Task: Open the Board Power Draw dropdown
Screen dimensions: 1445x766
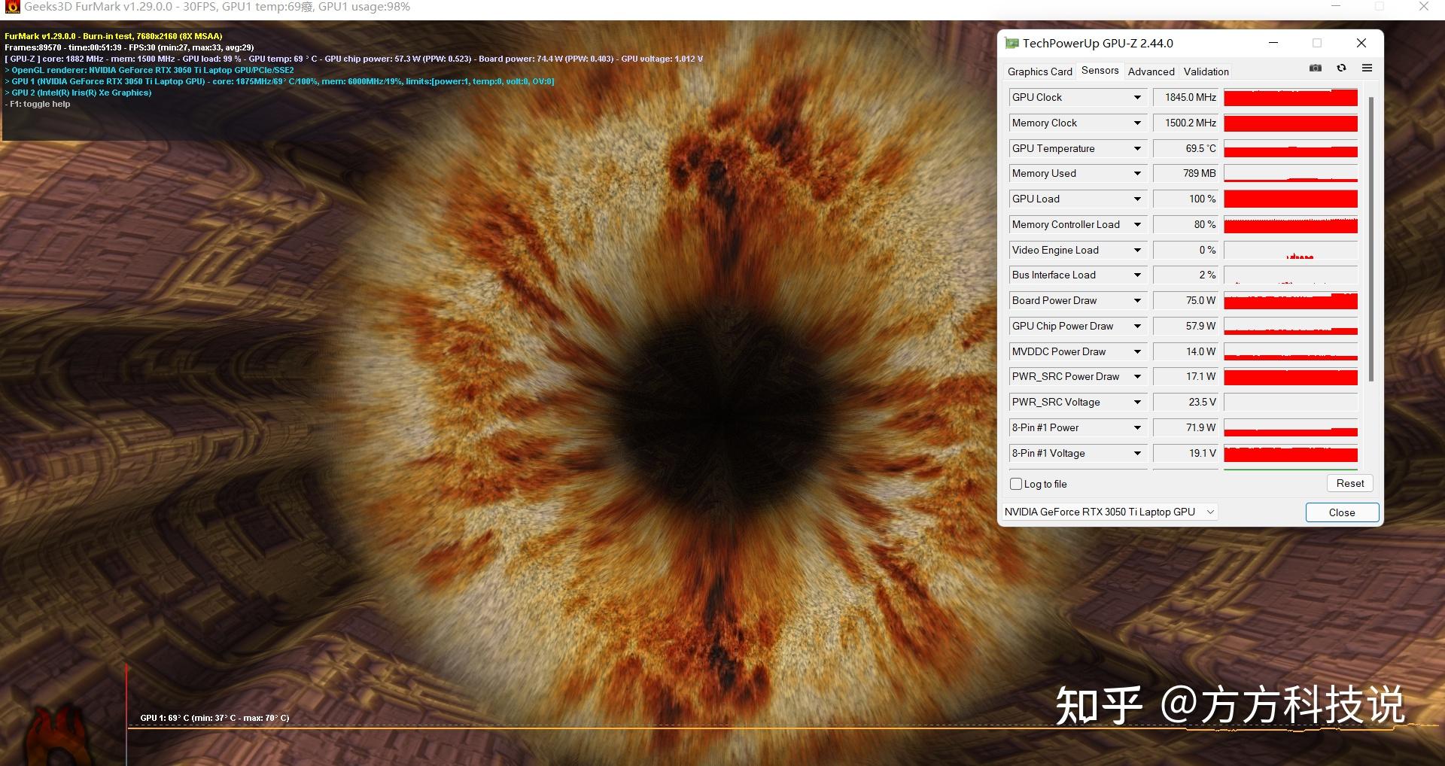Action: click(x=1137, y=301)
